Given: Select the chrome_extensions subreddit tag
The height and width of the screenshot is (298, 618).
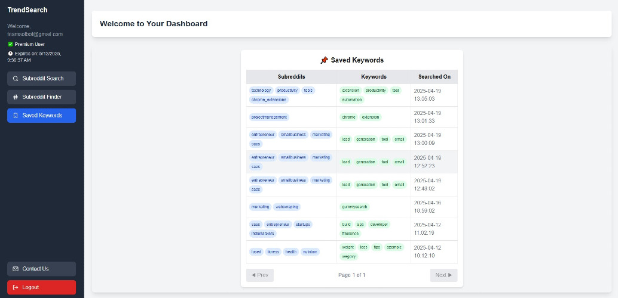Looking at the screenshot, I should [x=269, y=100].
